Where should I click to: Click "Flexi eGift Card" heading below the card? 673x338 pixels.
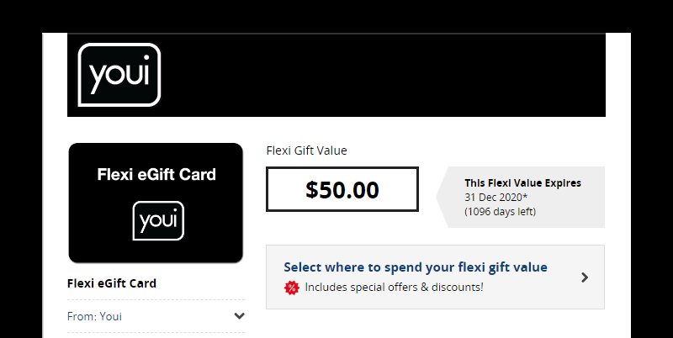click(x=112, y=283)
